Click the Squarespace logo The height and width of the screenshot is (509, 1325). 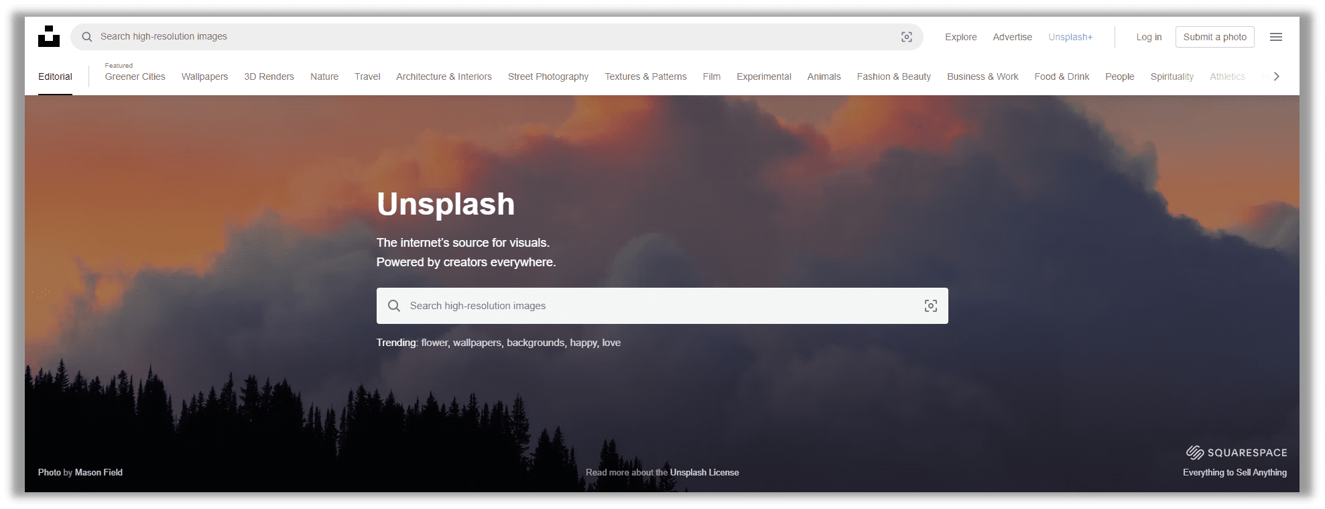[x=1237, y=453]
